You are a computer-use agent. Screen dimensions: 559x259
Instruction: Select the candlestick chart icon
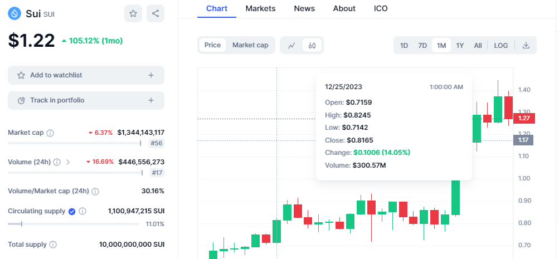(x=312, y=45)
